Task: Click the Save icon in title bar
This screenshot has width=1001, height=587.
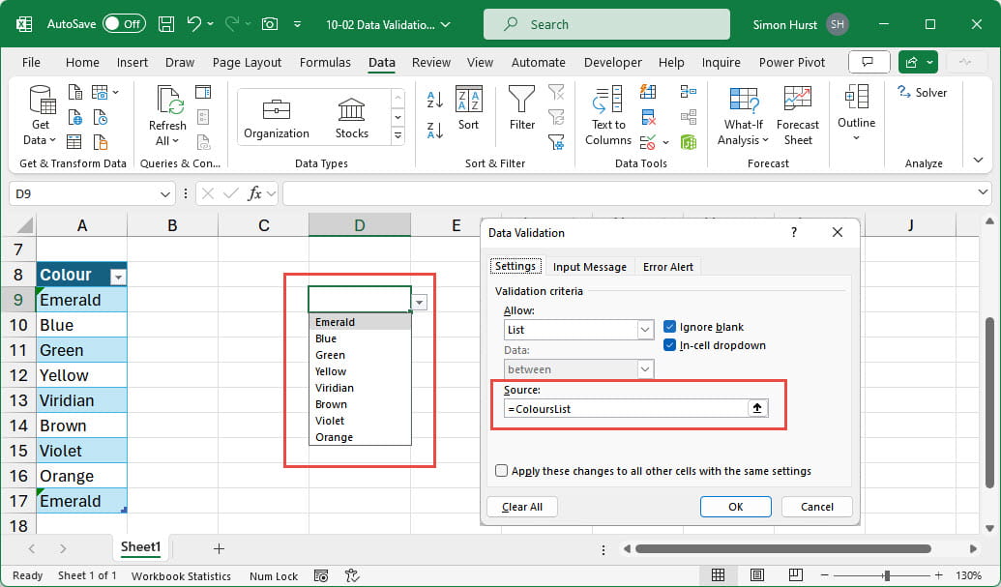Action: (166, 24)
